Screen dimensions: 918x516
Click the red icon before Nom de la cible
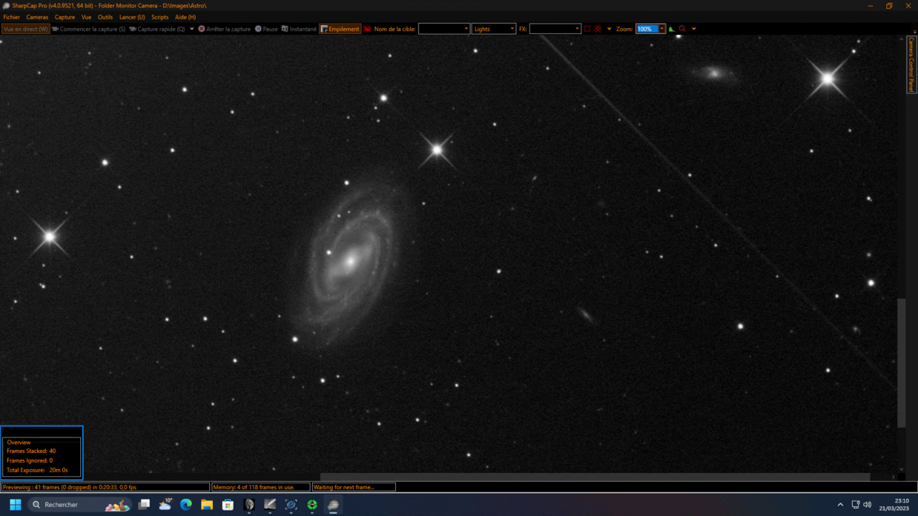367,29
